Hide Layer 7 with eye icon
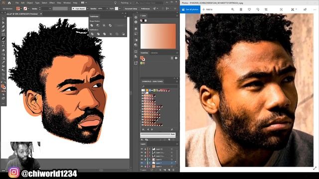This screenshot has height=179, width=319. click(x=142, y=163)
